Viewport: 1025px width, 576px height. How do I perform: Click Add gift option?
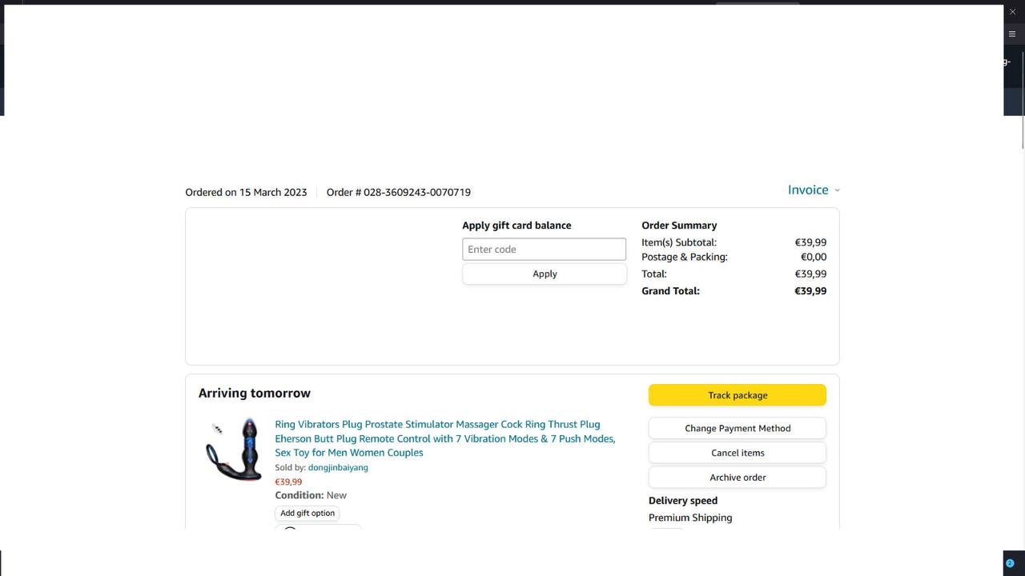point(307,513)
